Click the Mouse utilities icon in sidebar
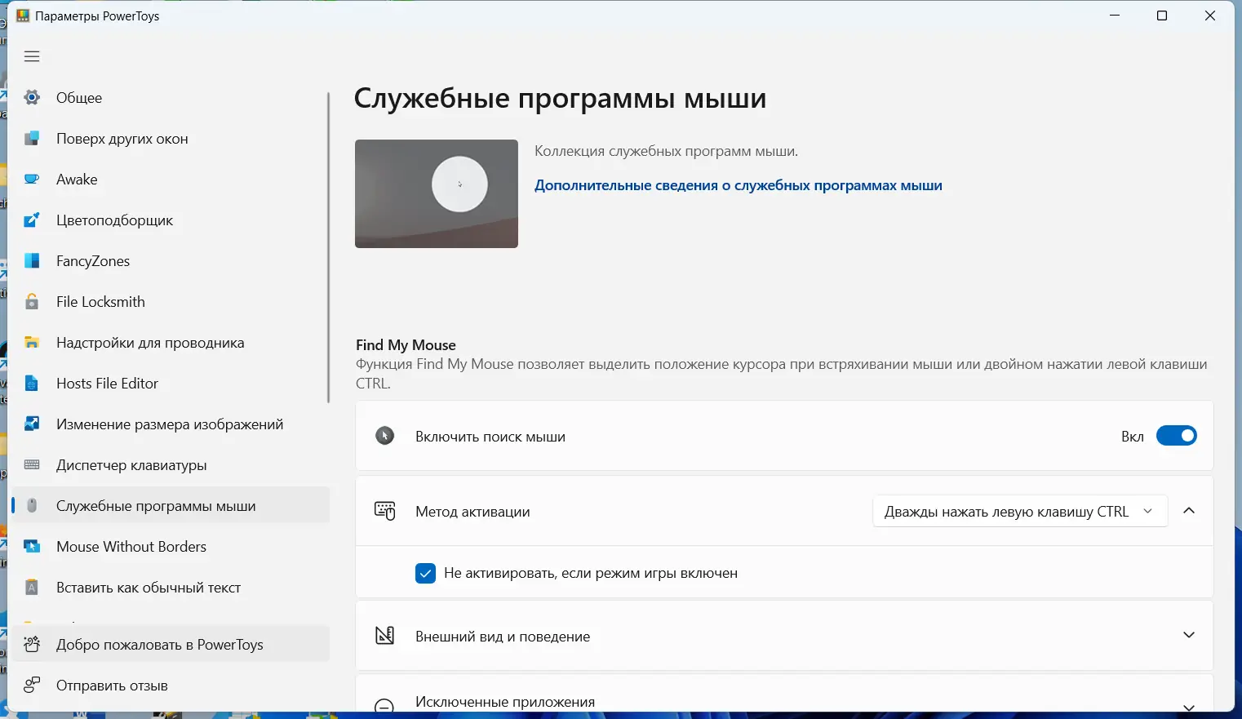1242x719 pixels. point(32,506)
